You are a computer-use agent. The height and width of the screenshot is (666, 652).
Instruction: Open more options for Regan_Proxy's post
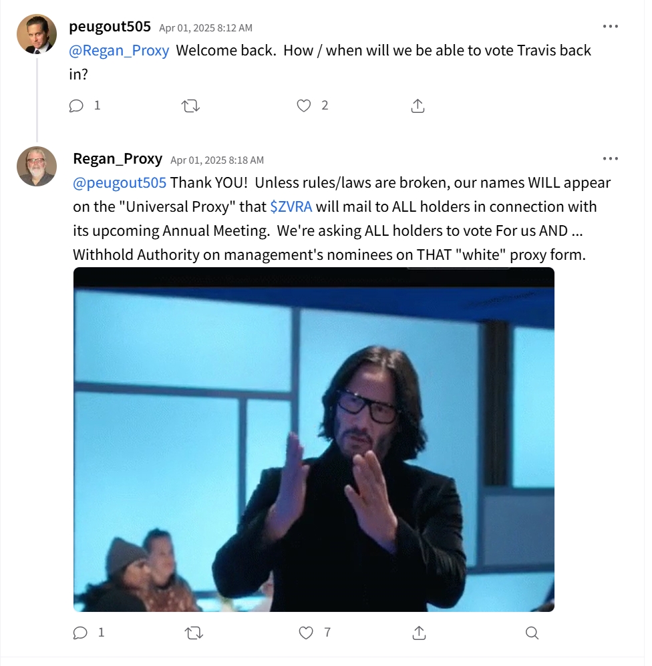(610, 159)
